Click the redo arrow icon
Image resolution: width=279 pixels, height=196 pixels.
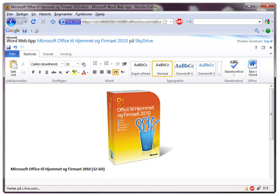[22, 47]
